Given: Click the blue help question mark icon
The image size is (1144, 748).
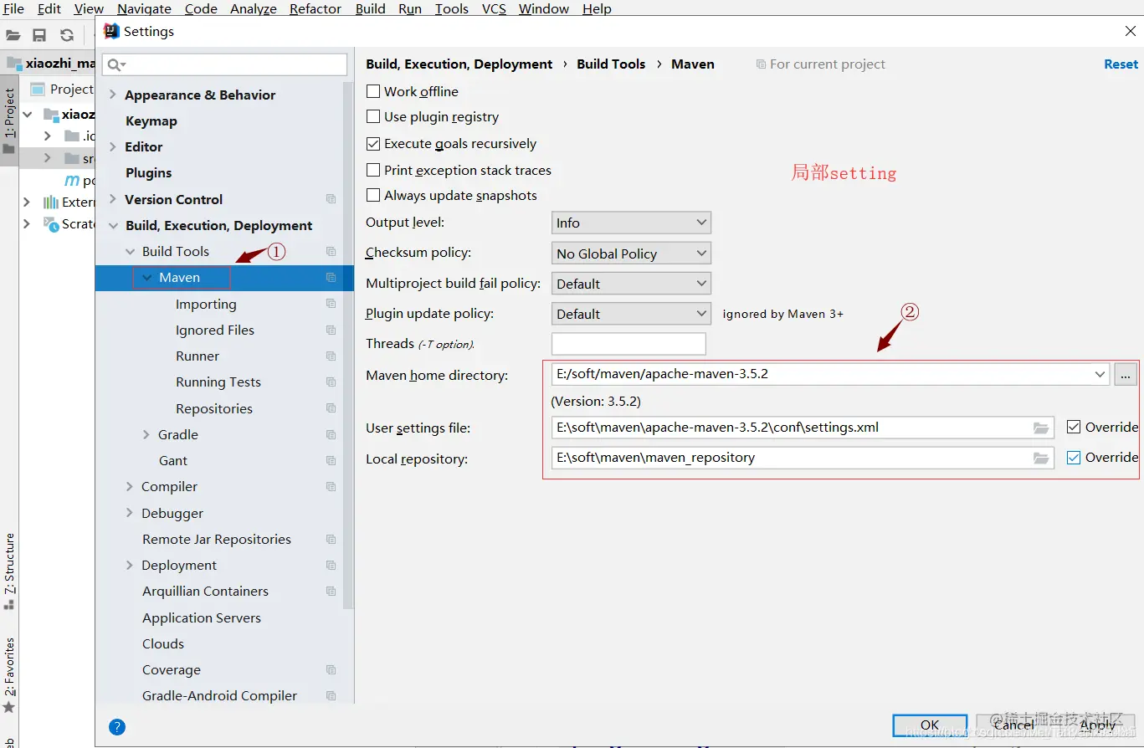Looking at the screenshot, I should tap(117, 726).
